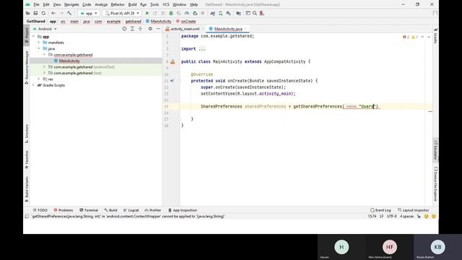Select the MainActivity.java editor tab
This screenshot has width=462, height=260.
(228, 29)
